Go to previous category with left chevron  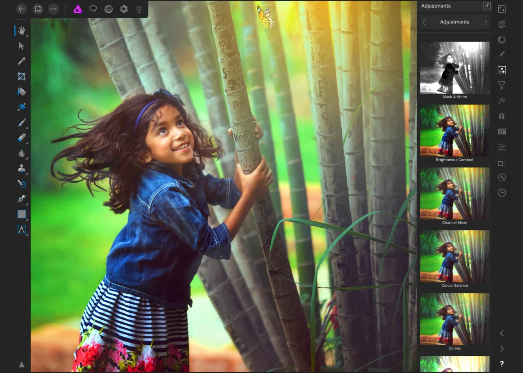pos(424,22)
